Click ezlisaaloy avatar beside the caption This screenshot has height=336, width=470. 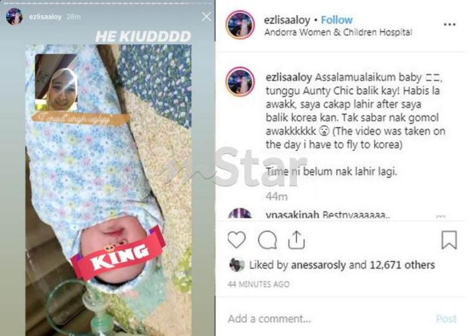pos(240,82)
